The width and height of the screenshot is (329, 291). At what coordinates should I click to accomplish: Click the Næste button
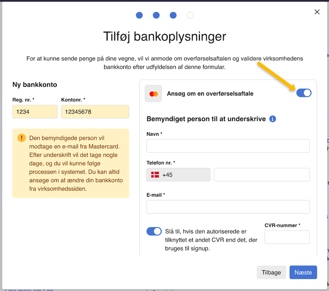303,272
